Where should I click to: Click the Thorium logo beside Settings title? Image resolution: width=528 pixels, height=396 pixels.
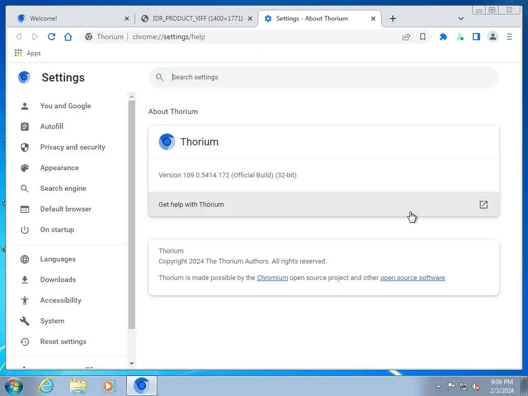click(24, 77)
